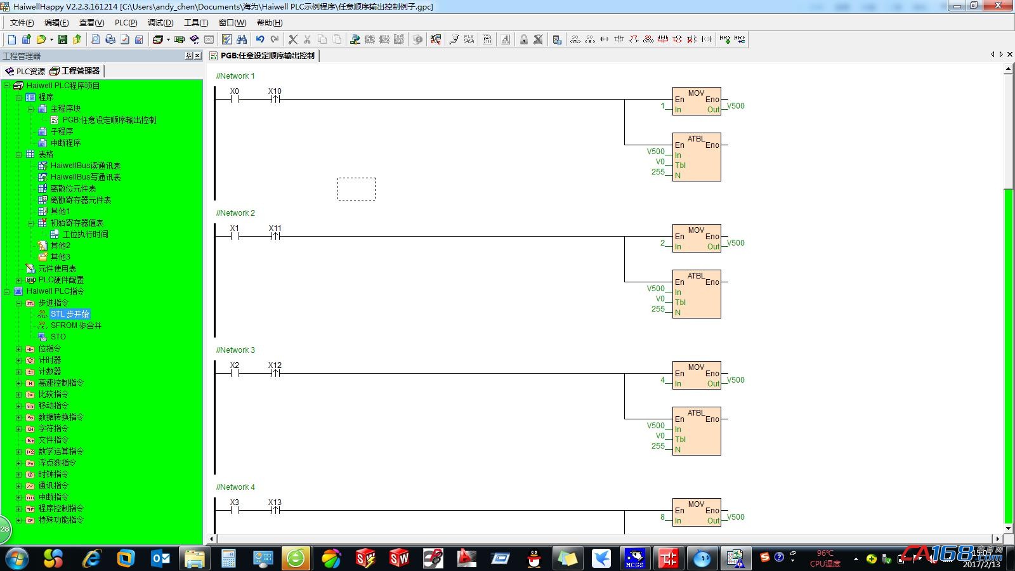This screenshot has height=571, width=1015.
Task: Click the MOV block in Network 2
Action: click(697, 238)
